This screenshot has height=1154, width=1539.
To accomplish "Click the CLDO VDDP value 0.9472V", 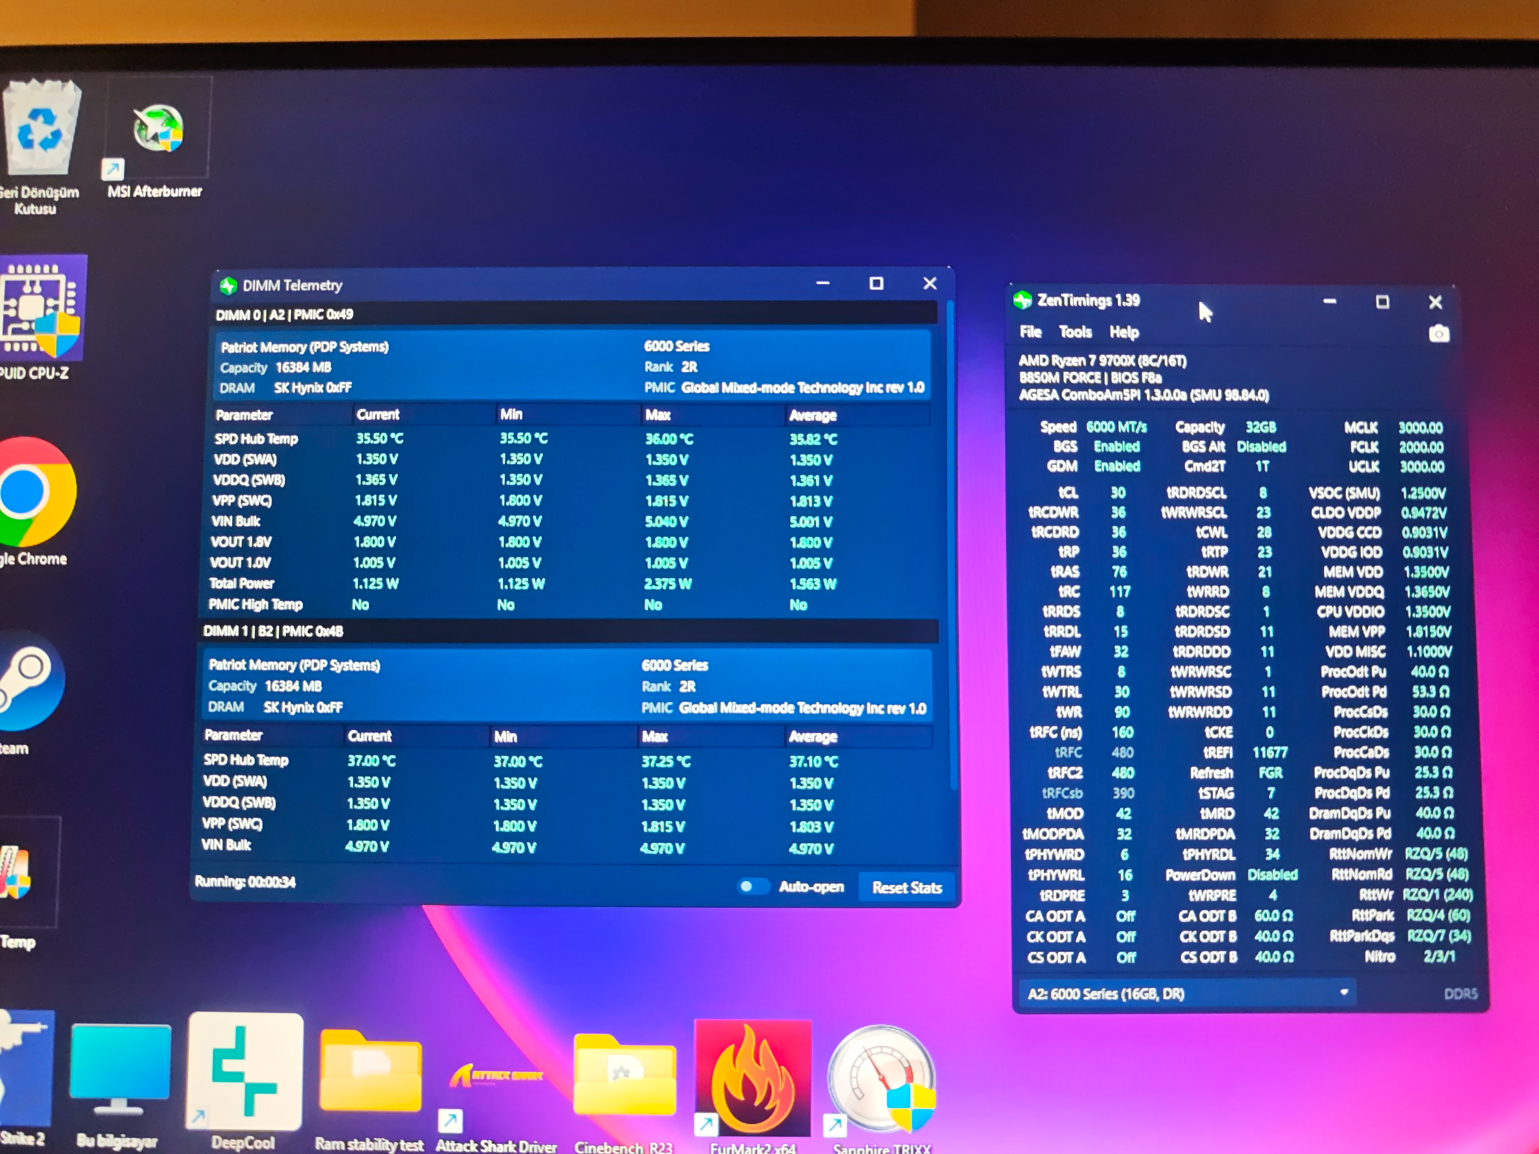I will [1424, 513].
